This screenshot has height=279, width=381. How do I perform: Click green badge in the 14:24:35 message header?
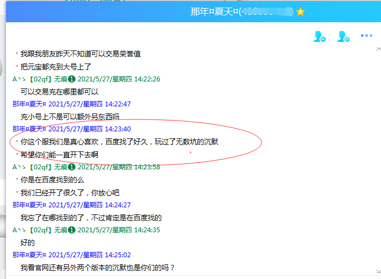71,230
